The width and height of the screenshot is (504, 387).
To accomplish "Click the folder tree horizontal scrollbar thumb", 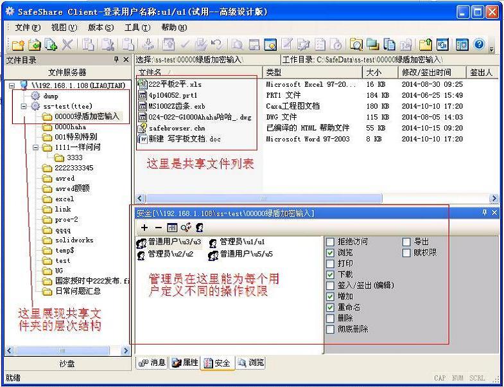I will click(62, 350).
